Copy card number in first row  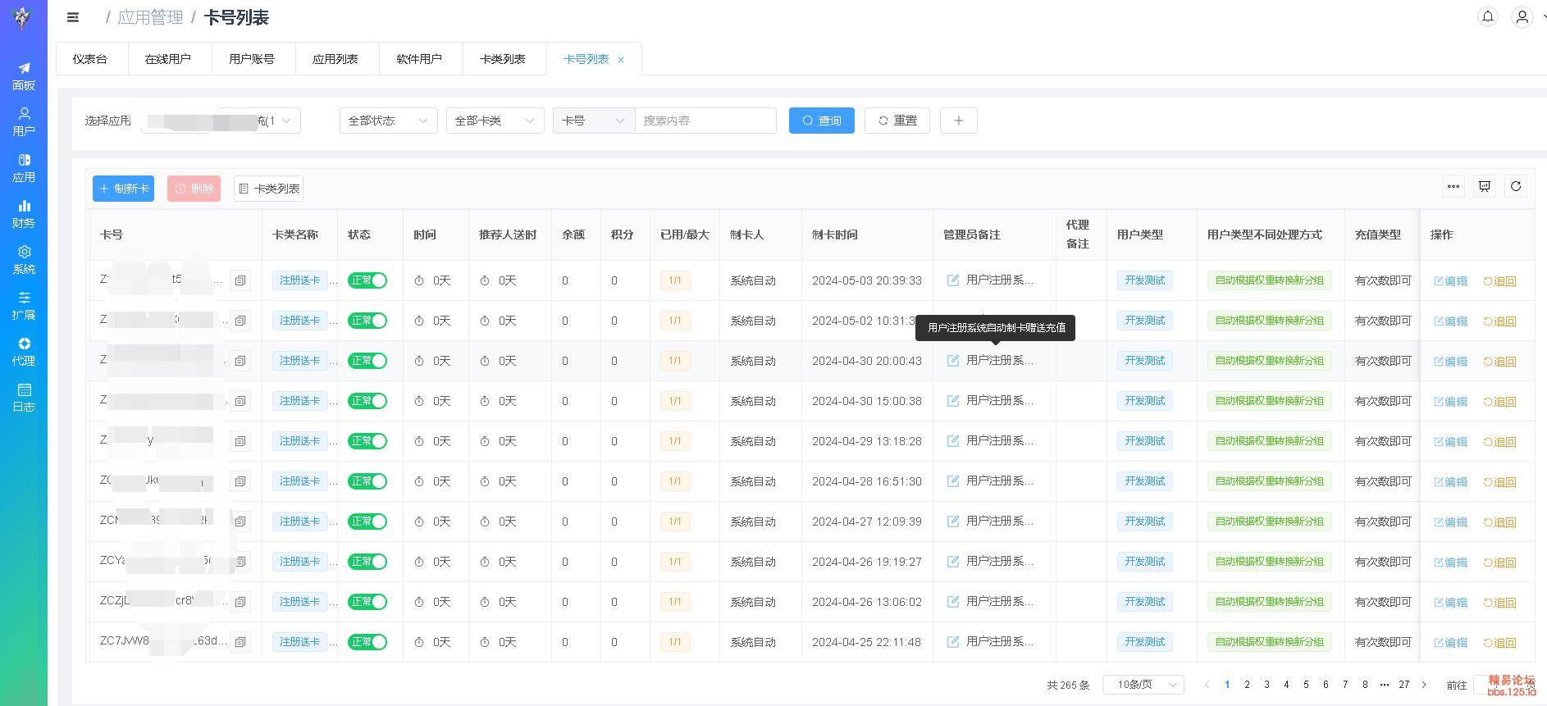[x=240, y=280]
